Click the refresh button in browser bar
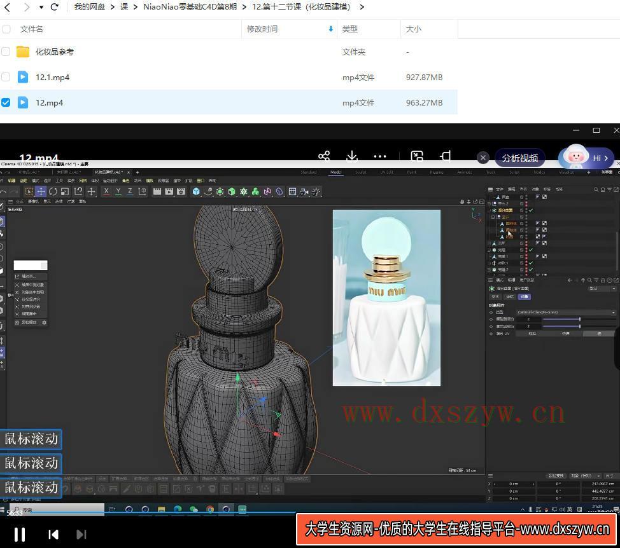This screenshot has width=620, height=548. click(x=55, y=7)
